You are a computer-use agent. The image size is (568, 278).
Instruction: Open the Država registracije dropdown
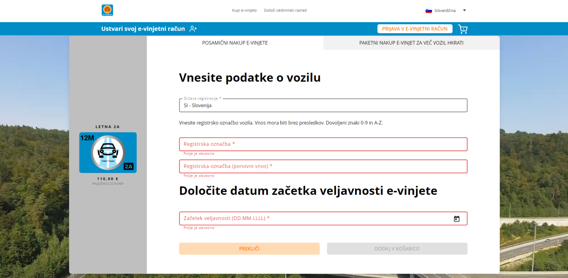323,105
